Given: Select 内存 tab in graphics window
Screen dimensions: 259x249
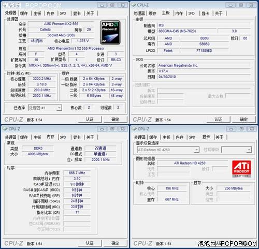Looking at the screenshot, I should (x=180, y=137).
